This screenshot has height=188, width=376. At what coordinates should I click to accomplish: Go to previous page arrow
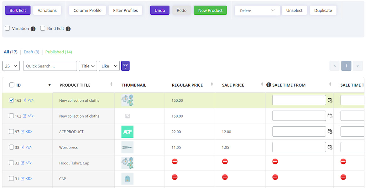pyautogui.click(x=335, y=66)
